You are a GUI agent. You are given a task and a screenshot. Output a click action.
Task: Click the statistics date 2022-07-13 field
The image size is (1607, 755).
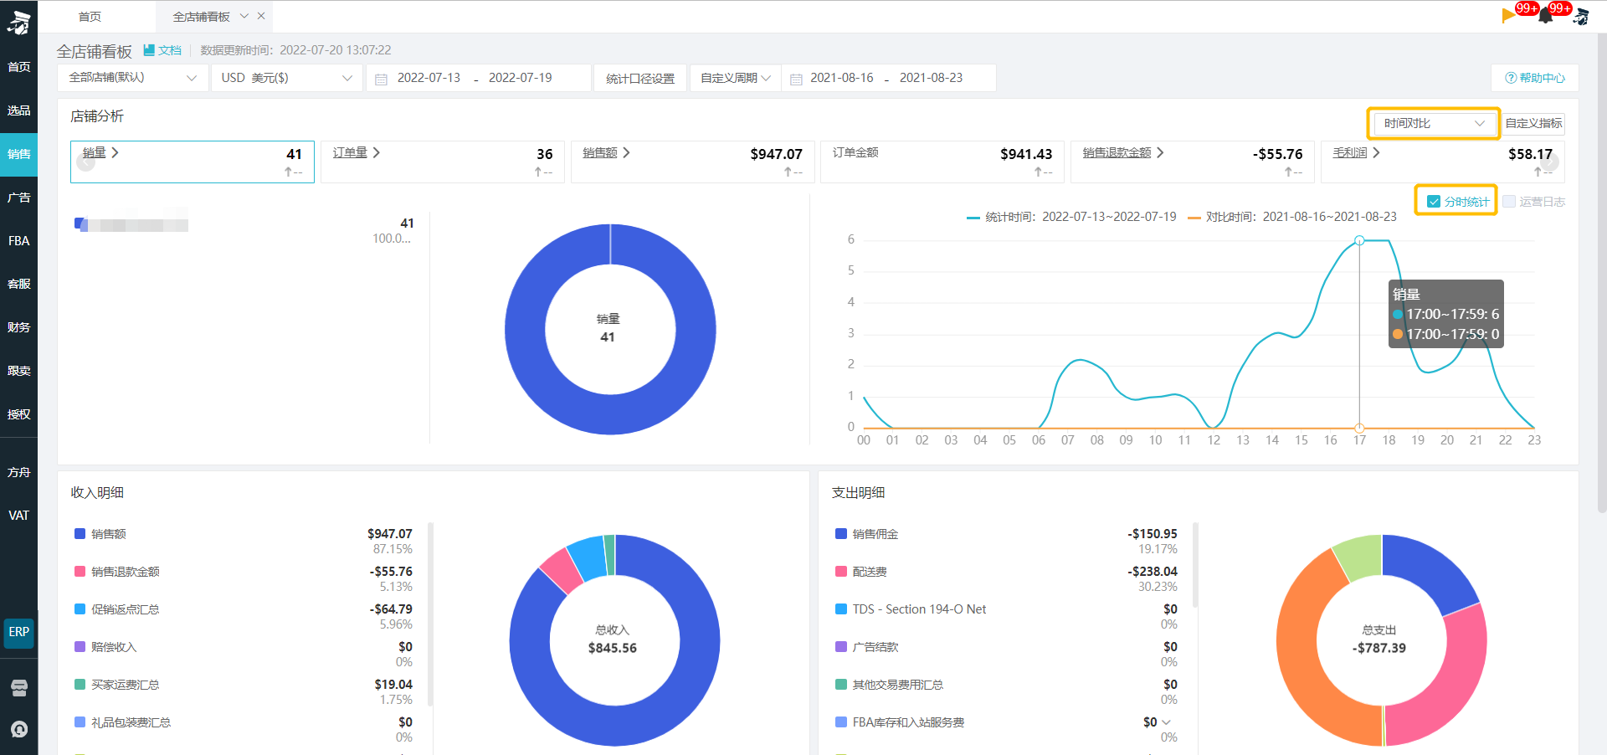pos(429,78)
